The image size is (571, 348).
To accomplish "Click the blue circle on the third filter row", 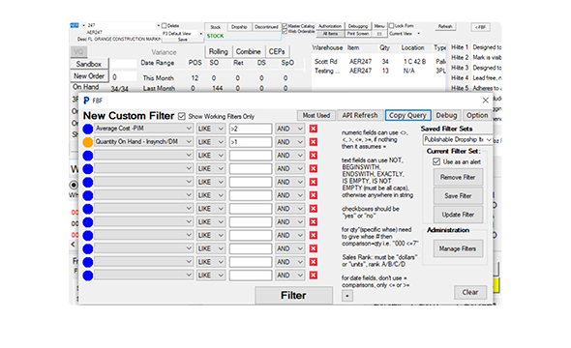I will pos(88,156).
